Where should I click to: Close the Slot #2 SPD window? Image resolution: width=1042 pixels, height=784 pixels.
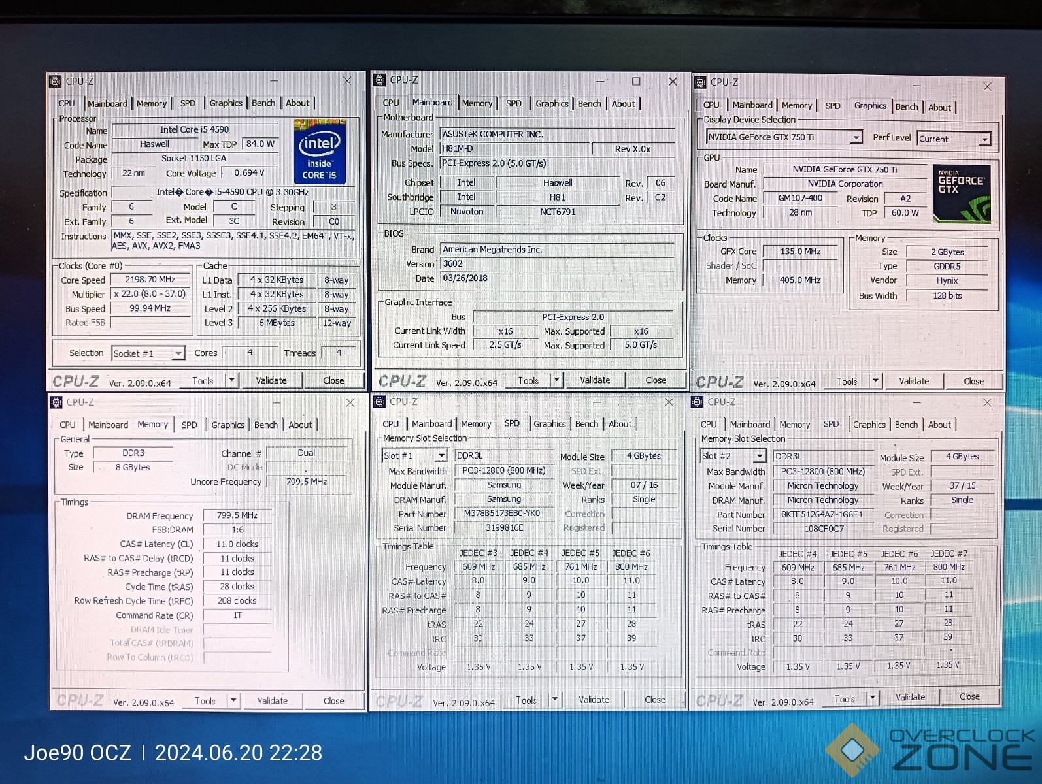[x=987, y=402]
